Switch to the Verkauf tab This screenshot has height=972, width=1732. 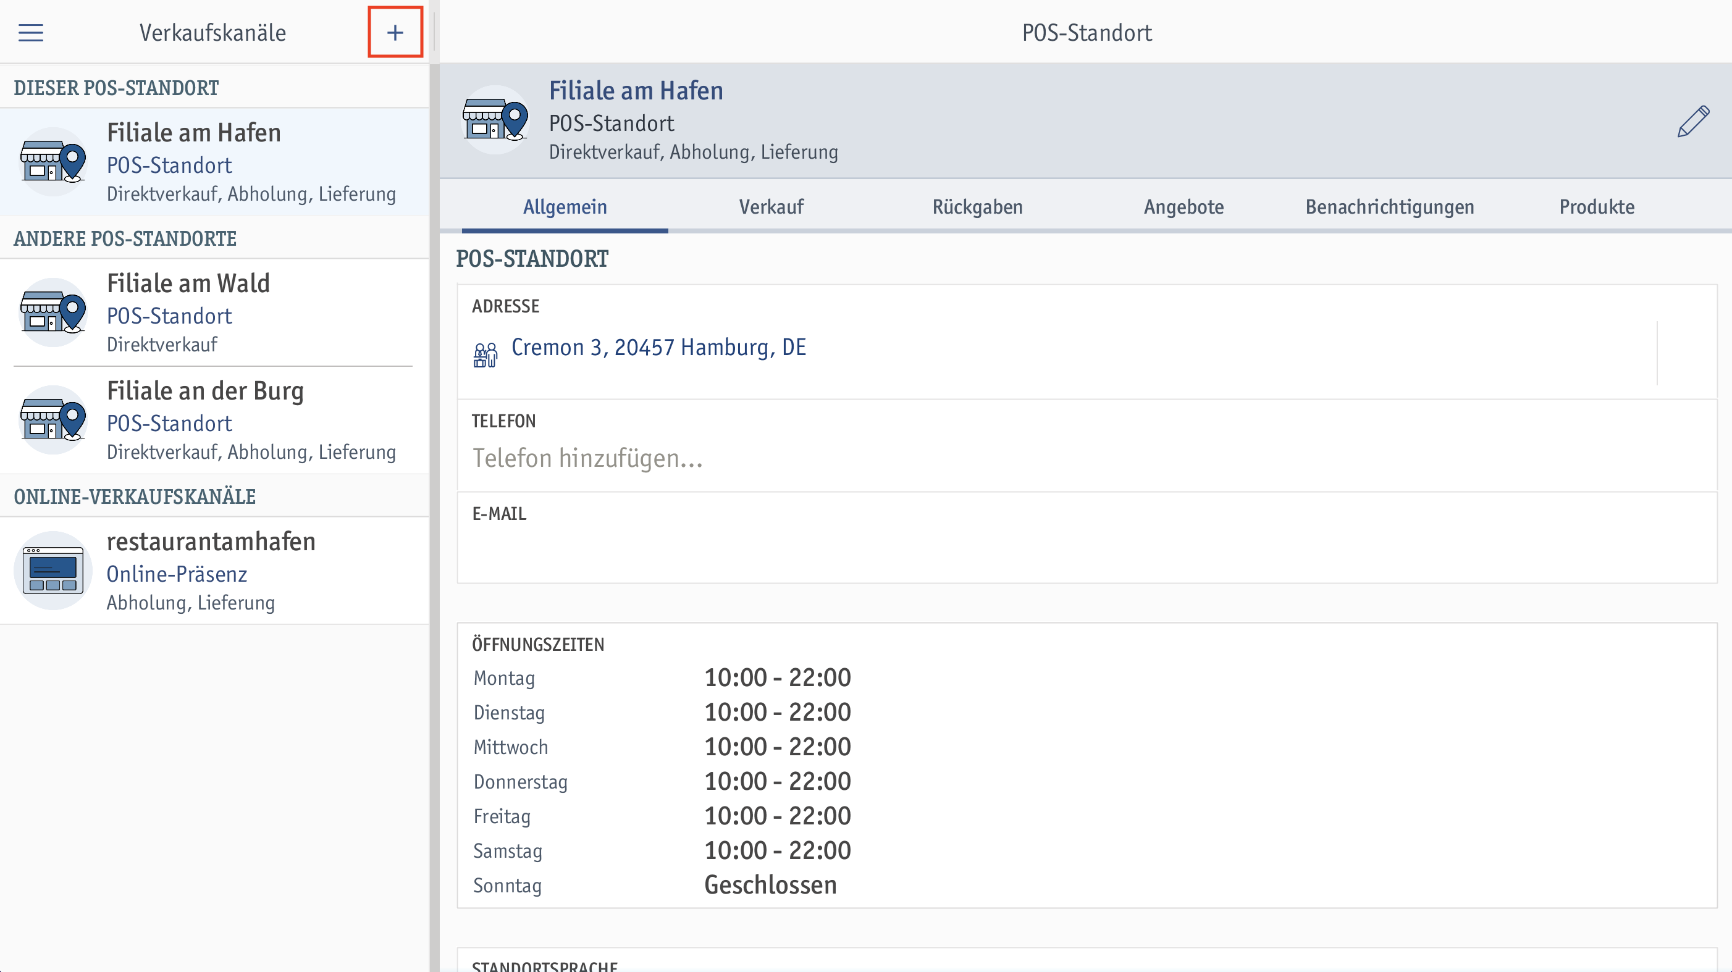pyautogui.click(x=771, y=206)
